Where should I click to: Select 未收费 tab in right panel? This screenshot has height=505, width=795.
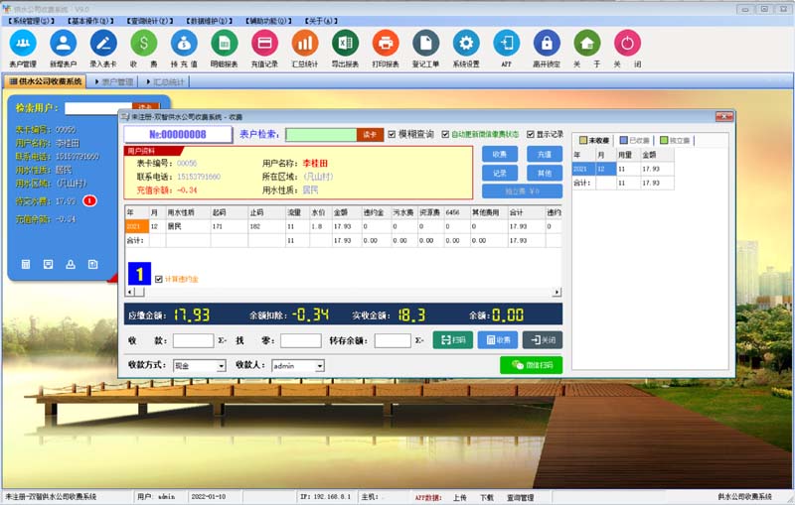(x=593, y=140)
